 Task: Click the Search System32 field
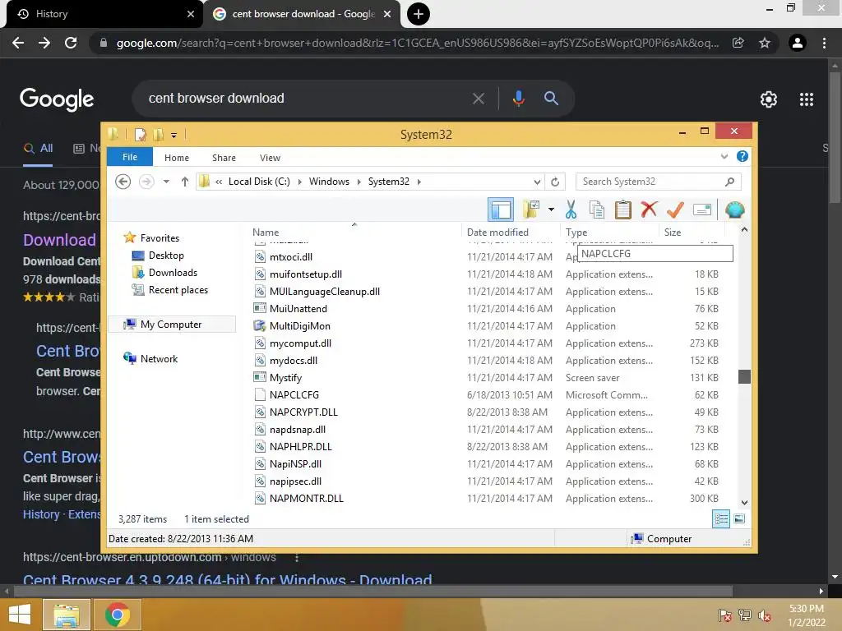click(658, 182)
